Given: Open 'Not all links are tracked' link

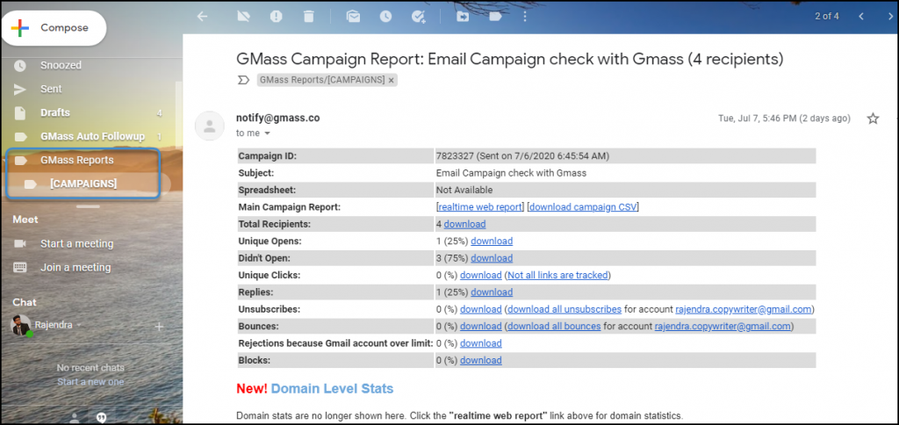Looking at the screenshot, I should pos(557,276).
